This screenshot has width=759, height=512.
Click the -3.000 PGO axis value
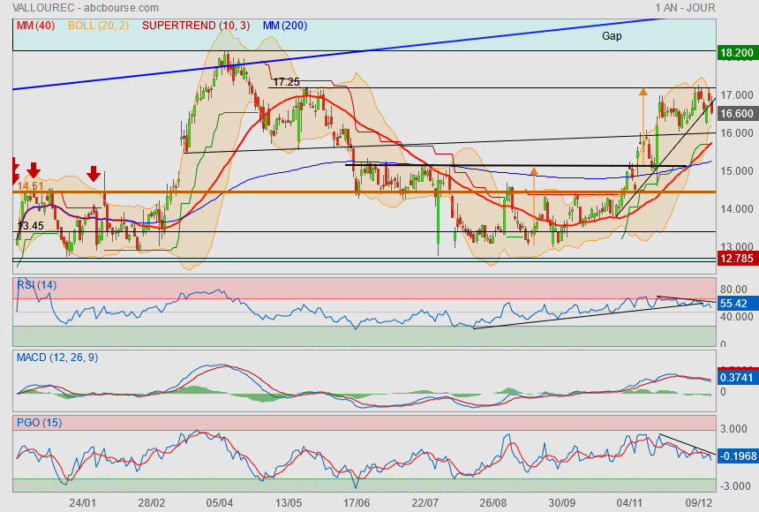point(733,486)
